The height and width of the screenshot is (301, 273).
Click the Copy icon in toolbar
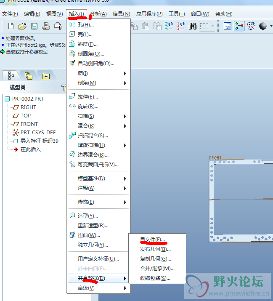coord(134,26)
